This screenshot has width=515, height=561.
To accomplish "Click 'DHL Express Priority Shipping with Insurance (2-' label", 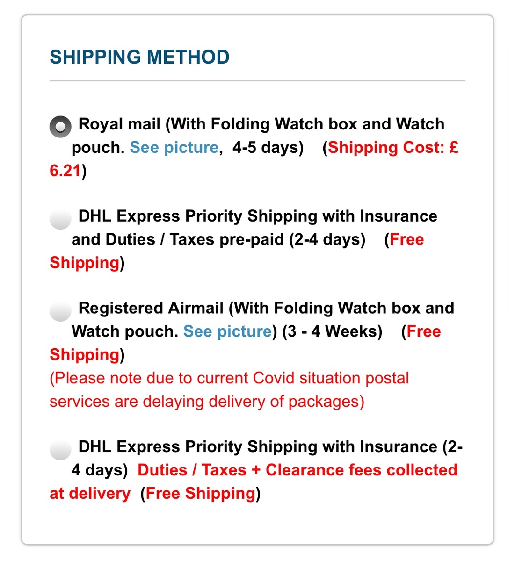I will coord(271,446).
